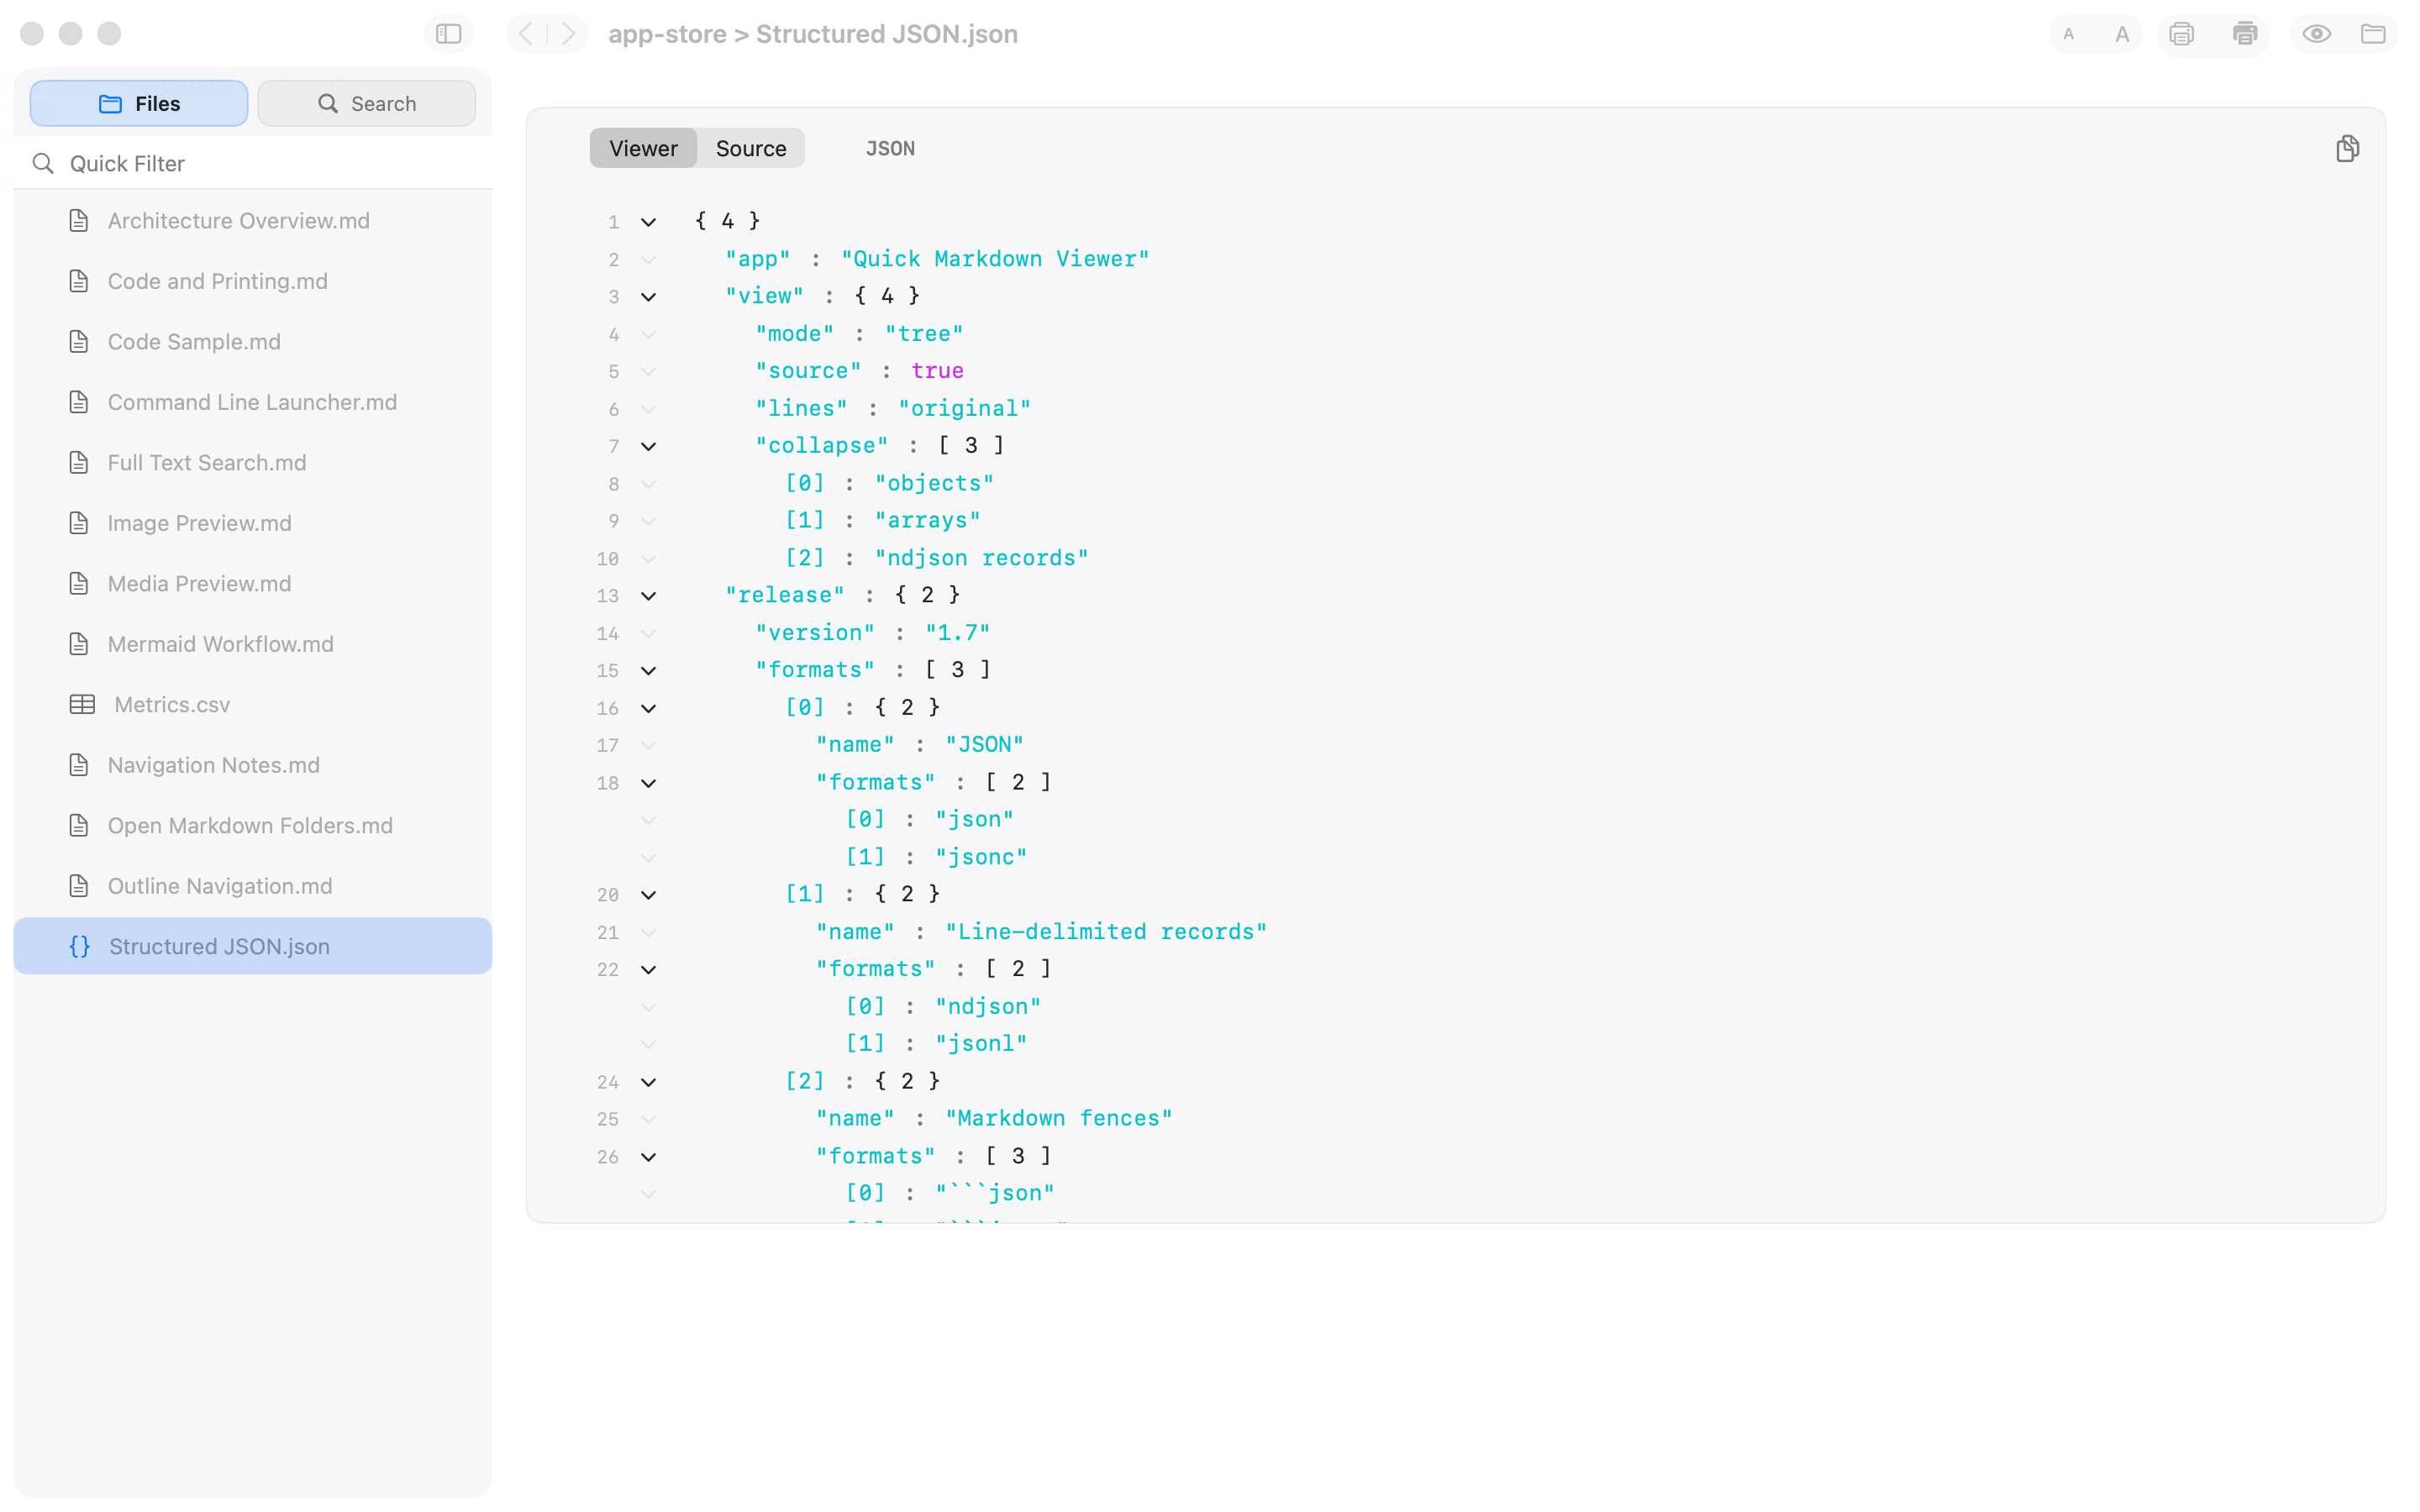Select the Viewer mode

click(x=643, y=148)
